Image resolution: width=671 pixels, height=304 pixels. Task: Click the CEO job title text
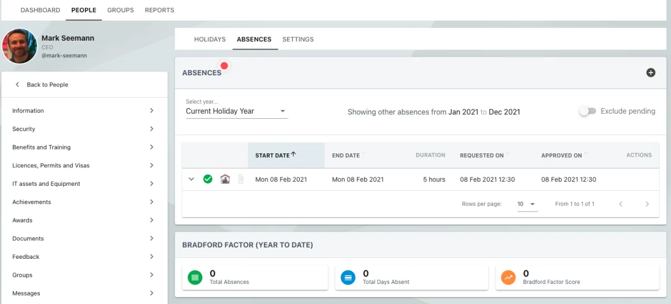point(47,47)
